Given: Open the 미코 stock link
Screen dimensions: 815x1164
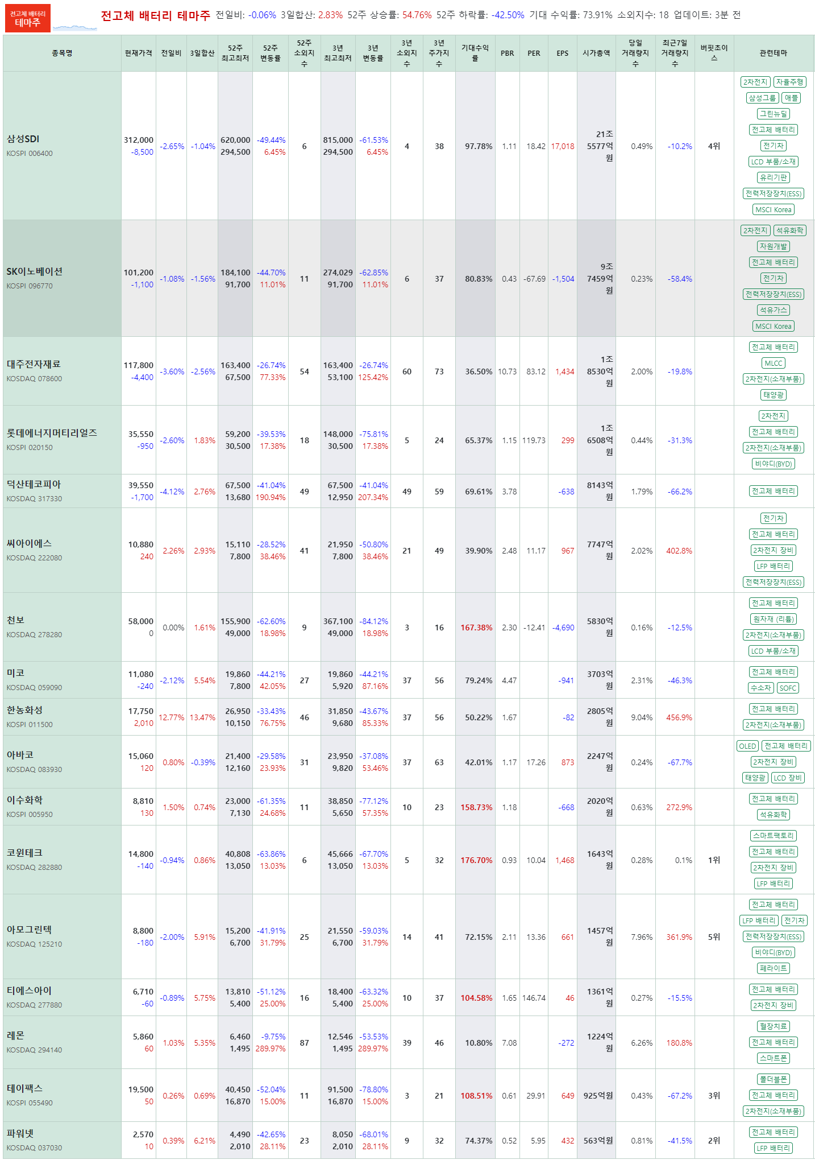Looking at the screenshot, I should point(15,673).
